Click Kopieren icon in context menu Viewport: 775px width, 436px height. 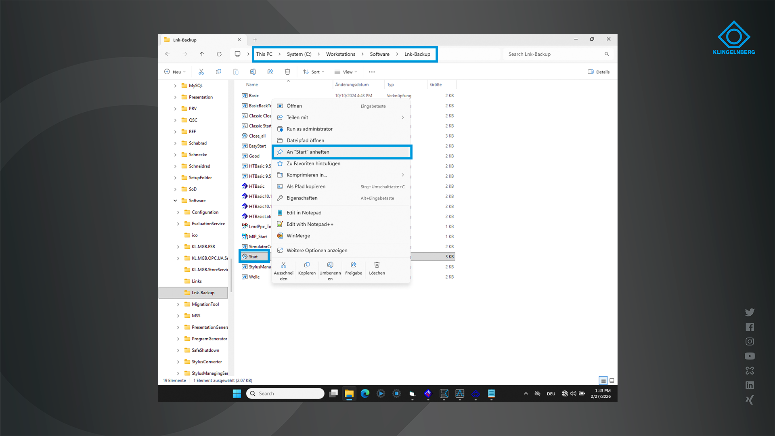click(x=307, y=265)
